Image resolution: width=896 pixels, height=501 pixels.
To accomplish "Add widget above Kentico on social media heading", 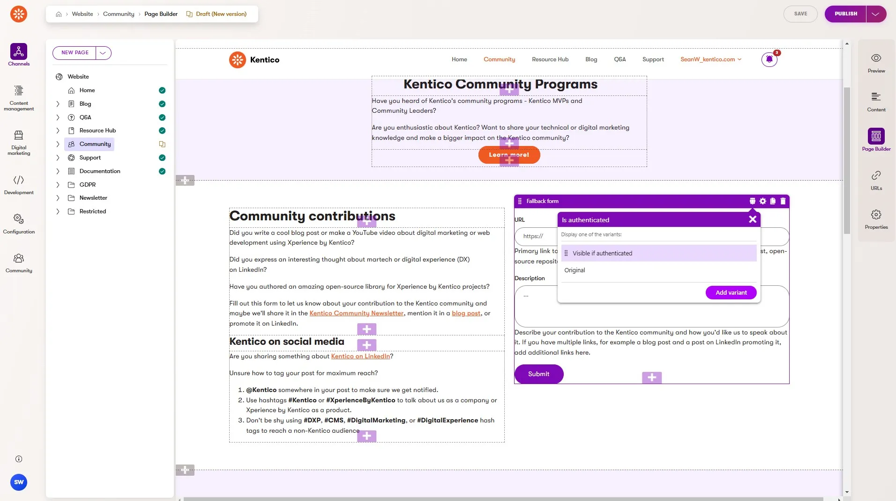I will [x=367, y=329].
